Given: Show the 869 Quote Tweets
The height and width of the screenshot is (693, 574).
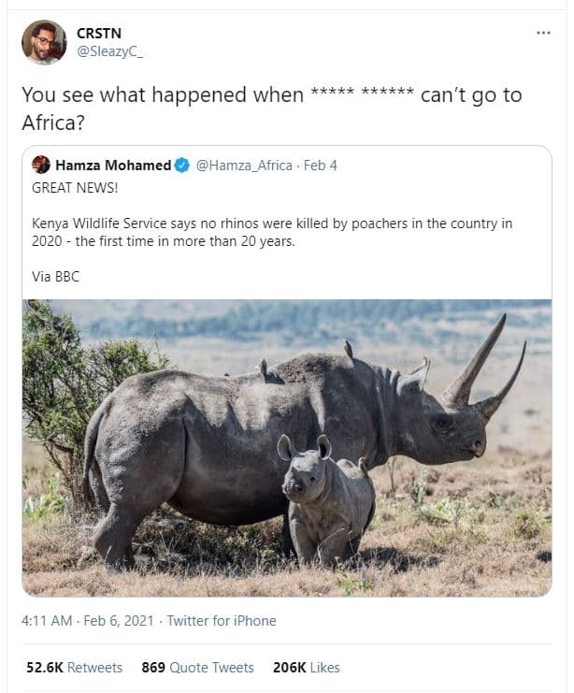Looking at the screenshot, I should click(x=197, y=667).
